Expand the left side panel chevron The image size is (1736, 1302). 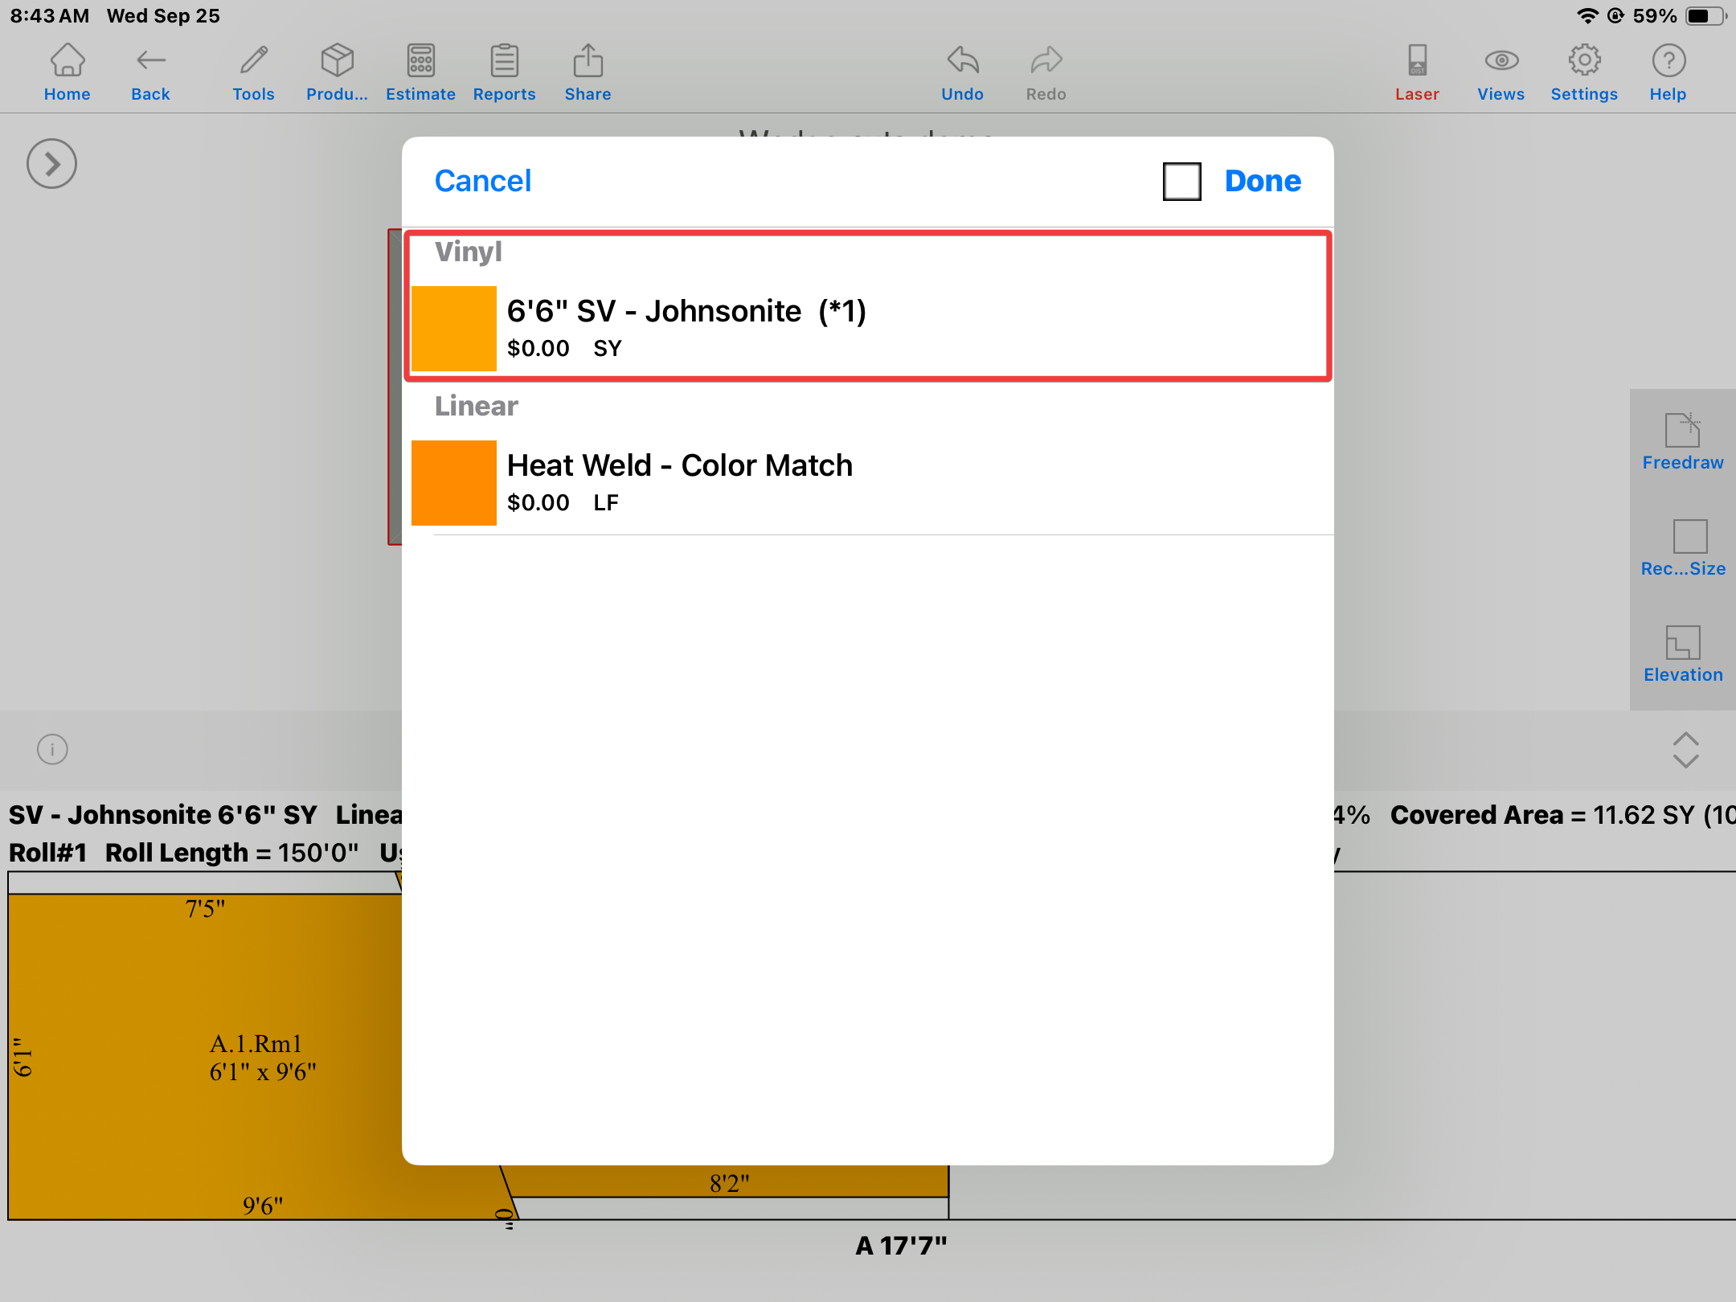[x=51, y=164]
